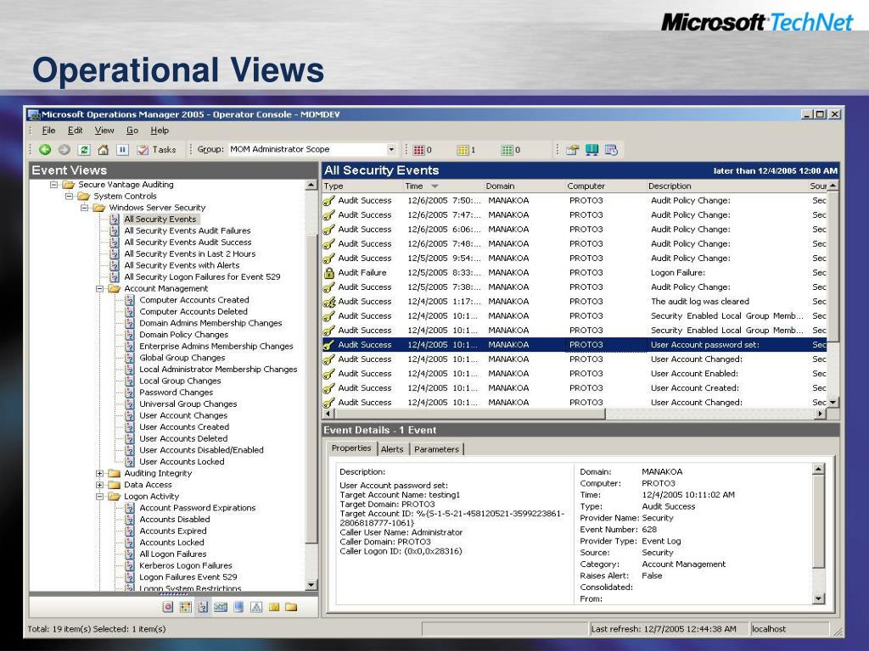
Task: Open the File menu
Action: coord(48,131)
